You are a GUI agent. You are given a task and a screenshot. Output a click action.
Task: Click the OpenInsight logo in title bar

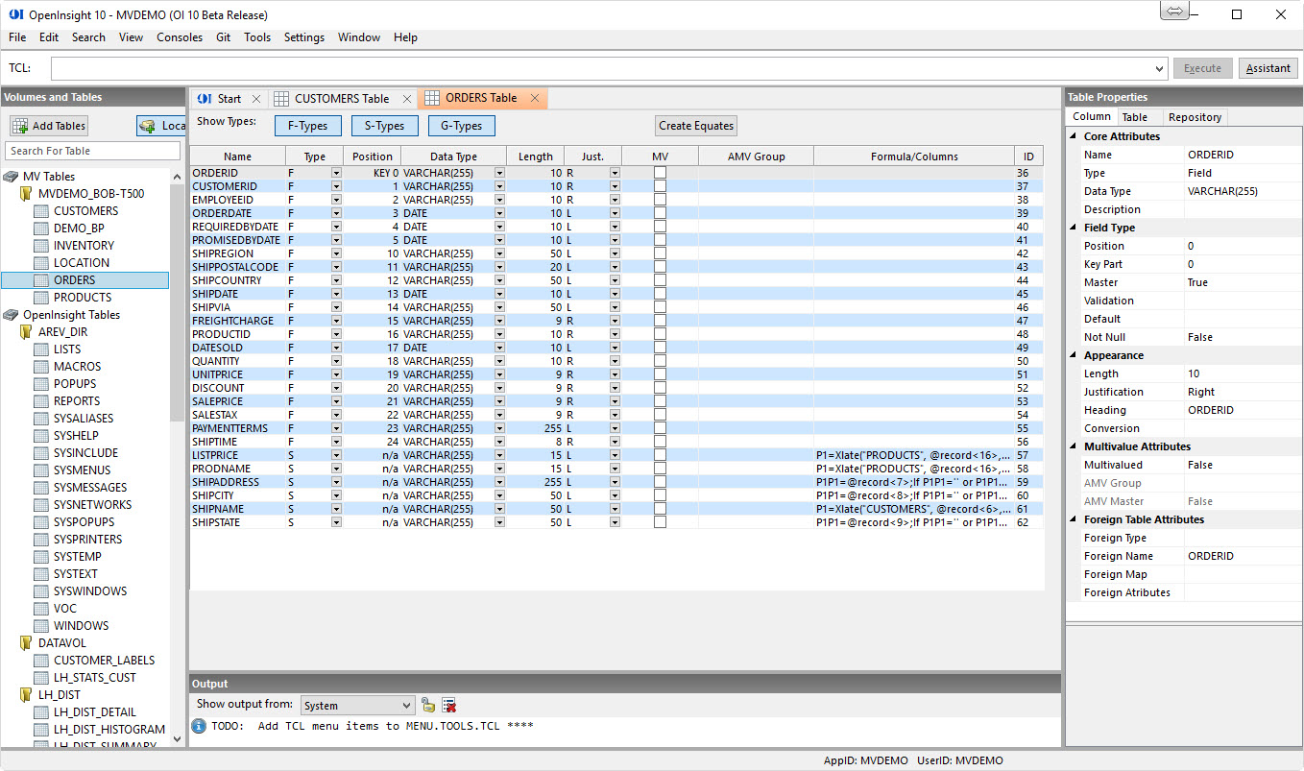point(14,14)
